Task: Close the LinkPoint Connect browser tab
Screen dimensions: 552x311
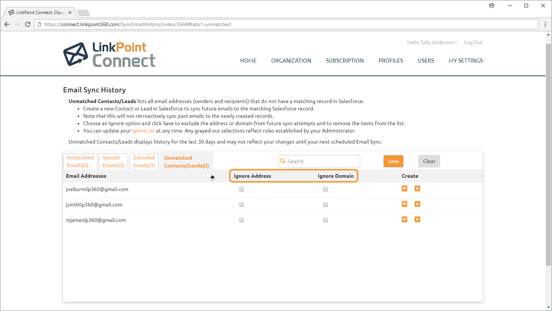Action: tap(70, 13)
